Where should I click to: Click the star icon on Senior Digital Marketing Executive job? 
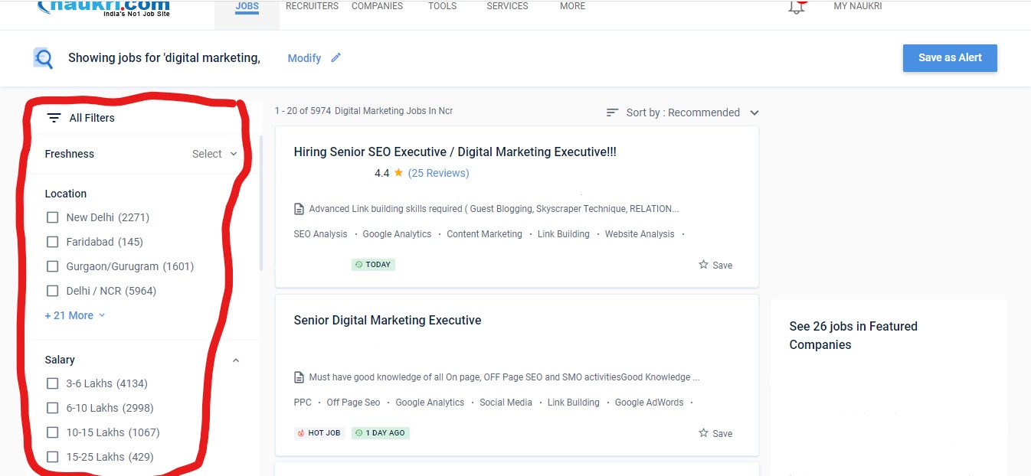click(703, 433)
